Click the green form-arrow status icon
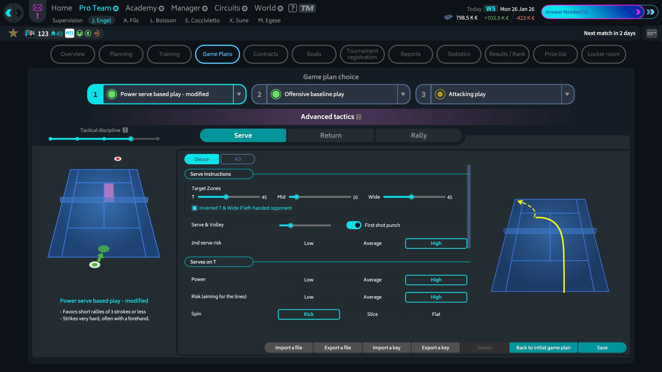Image resolution: width=662 pixels, height=372 pixels. pos(88,33)
